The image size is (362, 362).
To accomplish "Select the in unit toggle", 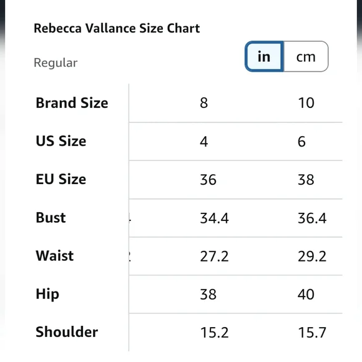I will pyautogui.click(x=264, y=57).
